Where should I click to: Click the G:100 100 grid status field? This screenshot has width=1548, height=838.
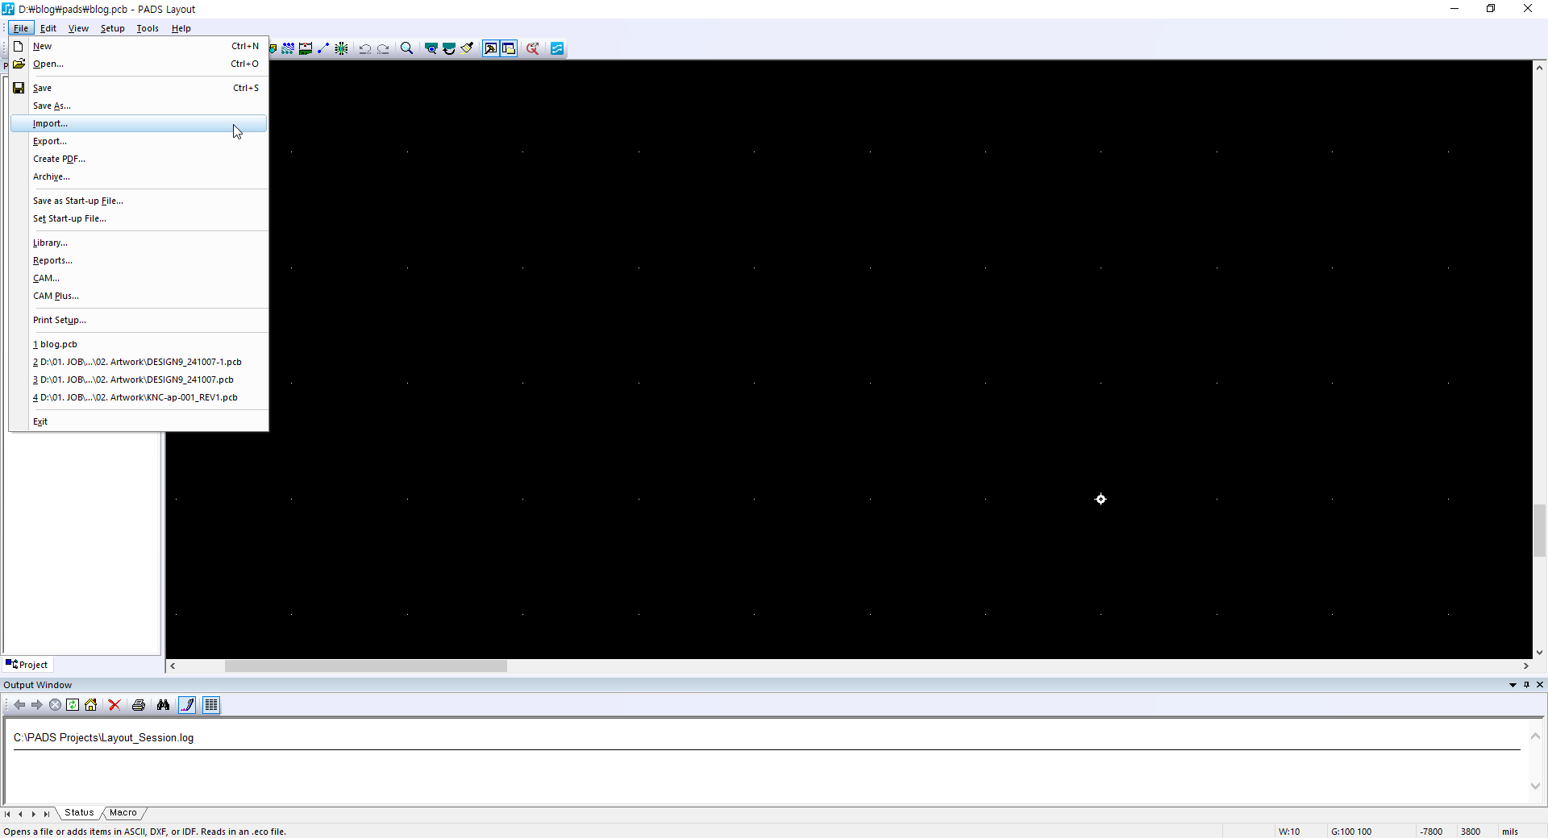pyautogui.click(x=1351, y=832)
